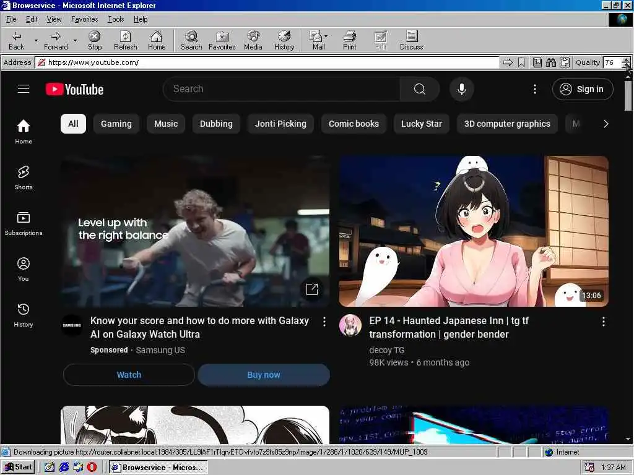Screen dimensions: 634x475
Task: Go to Home in YouTube sidebar
Action: coord(24,132)
